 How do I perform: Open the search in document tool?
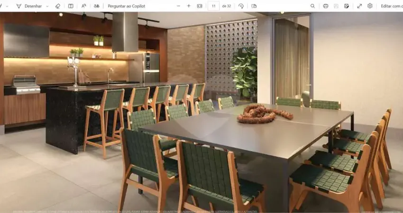point(312,6)
